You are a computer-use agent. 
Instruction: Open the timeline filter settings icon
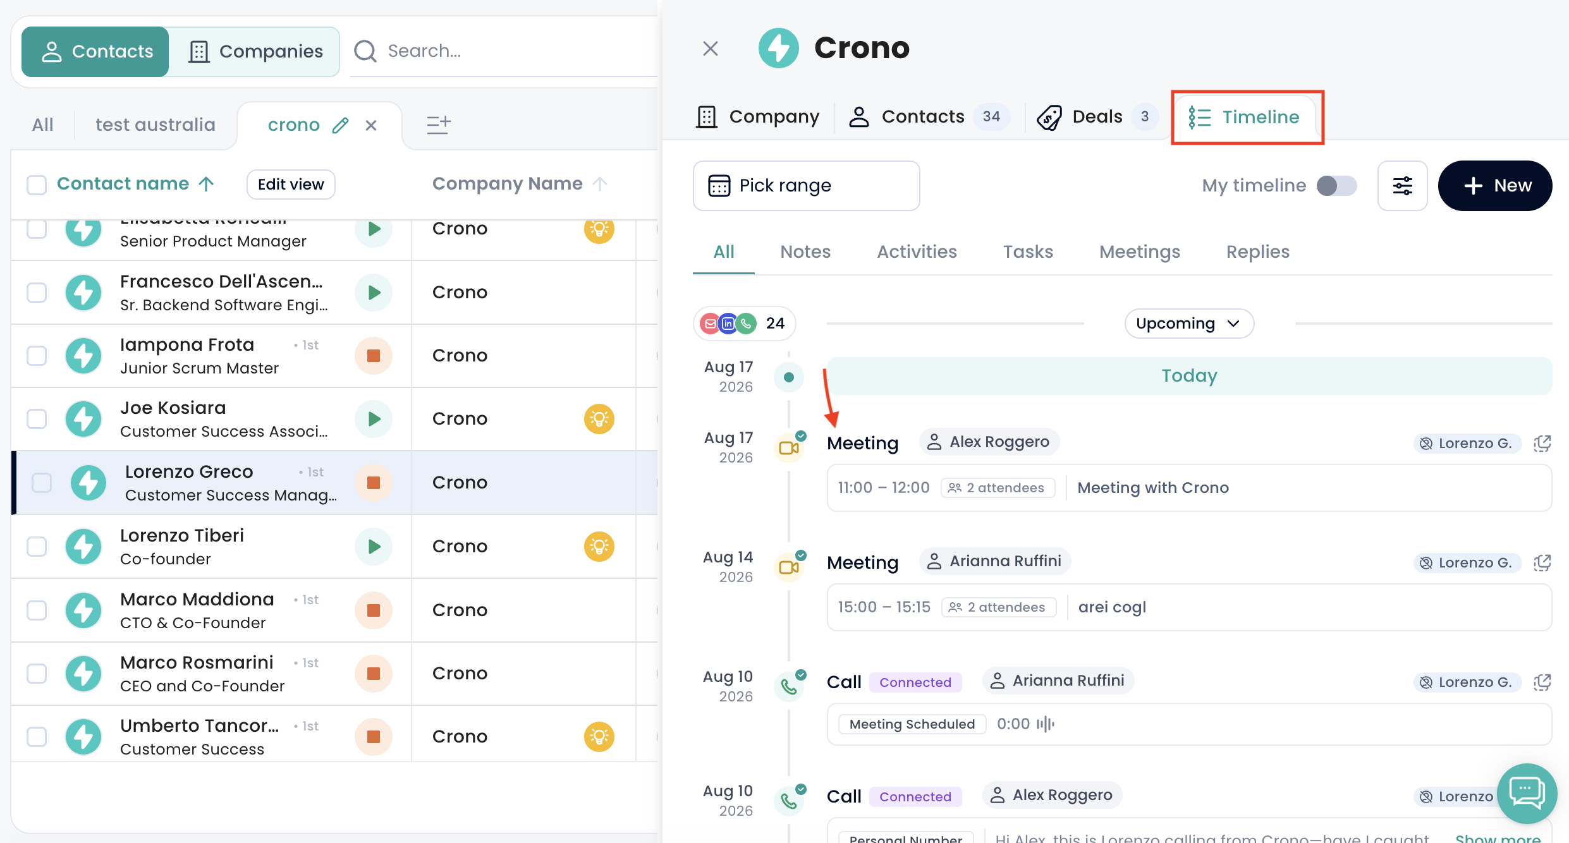pyautogui.click(x=1402, y=186)
